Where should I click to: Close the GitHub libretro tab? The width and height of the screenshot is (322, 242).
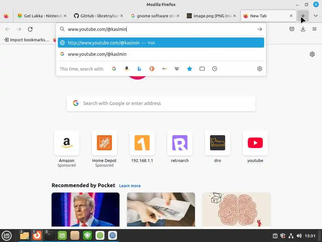(x=122, y=16)
